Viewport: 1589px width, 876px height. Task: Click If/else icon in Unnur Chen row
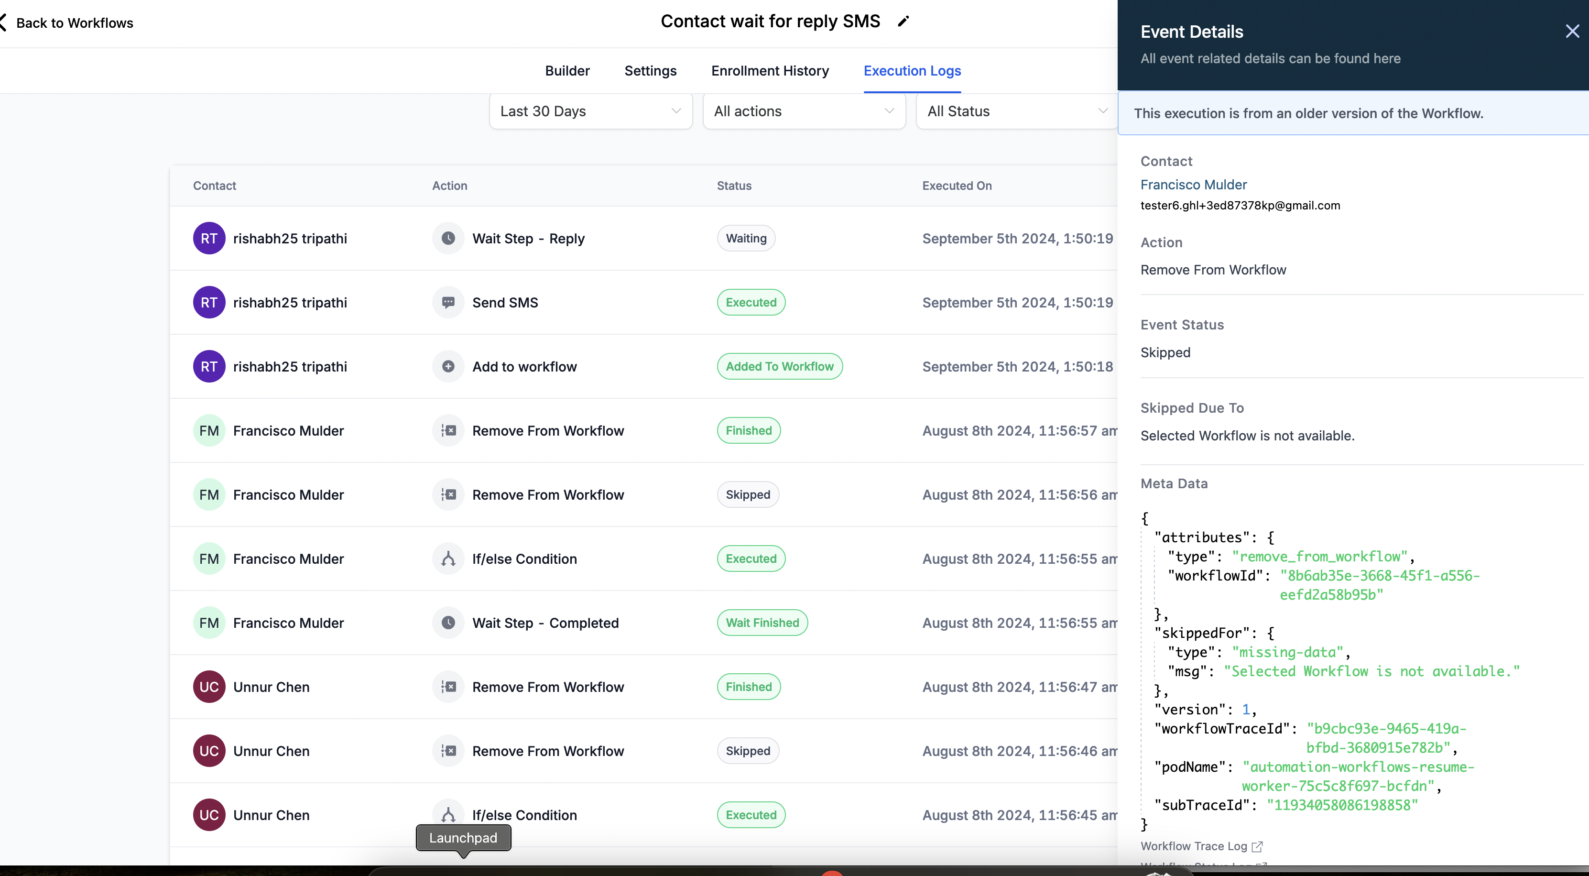(448, 815)
